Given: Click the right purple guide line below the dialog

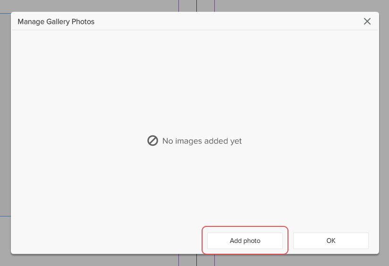Looking at the screenshot, I should pos(214,261).
